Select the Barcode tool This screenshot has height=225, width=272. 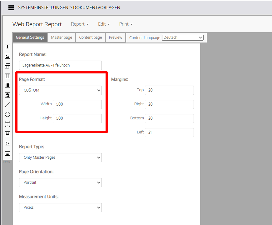[7, 85]
